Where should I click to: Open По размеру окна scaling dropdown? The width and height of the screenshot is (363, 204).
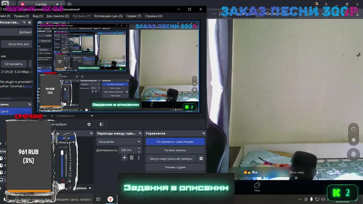click(75, 116)
